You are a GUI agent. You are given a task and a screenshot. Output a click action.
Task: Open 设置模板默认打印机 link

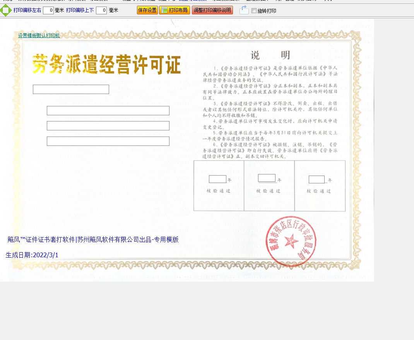39,36
